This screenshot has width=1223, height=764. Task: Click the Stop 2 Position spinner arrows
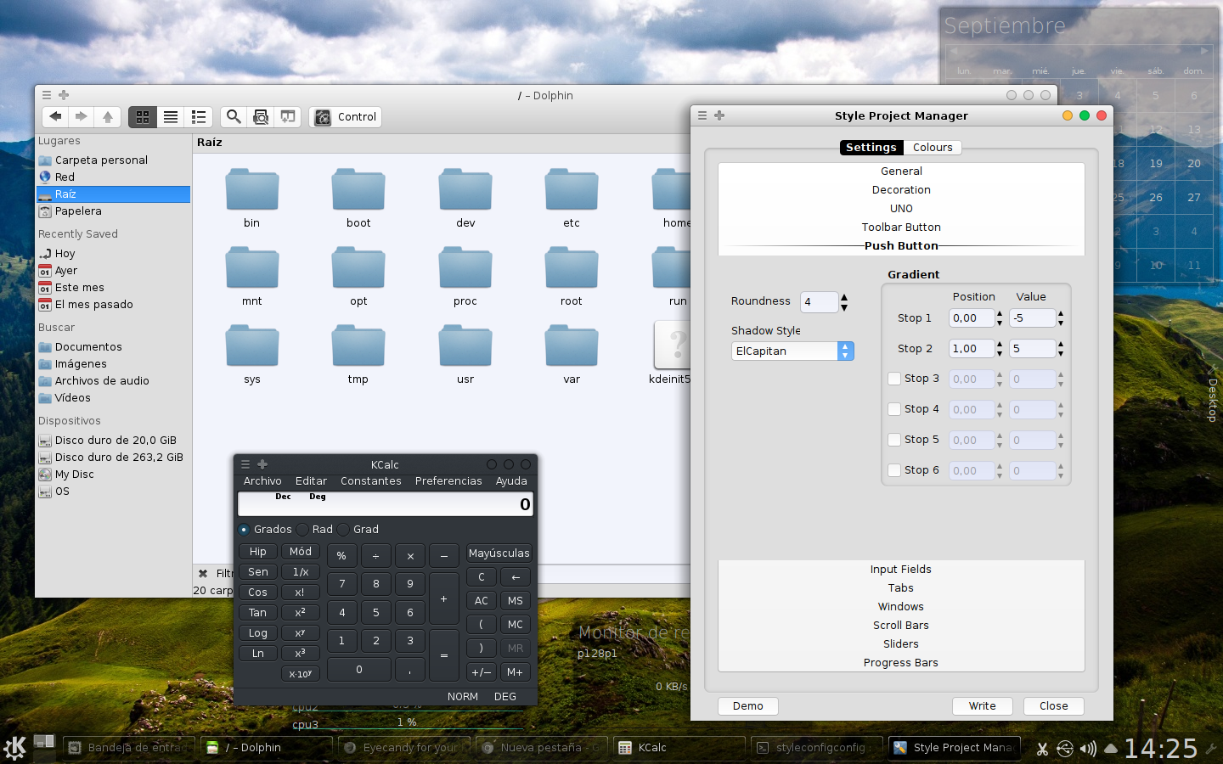click(x=1000, y=349)
